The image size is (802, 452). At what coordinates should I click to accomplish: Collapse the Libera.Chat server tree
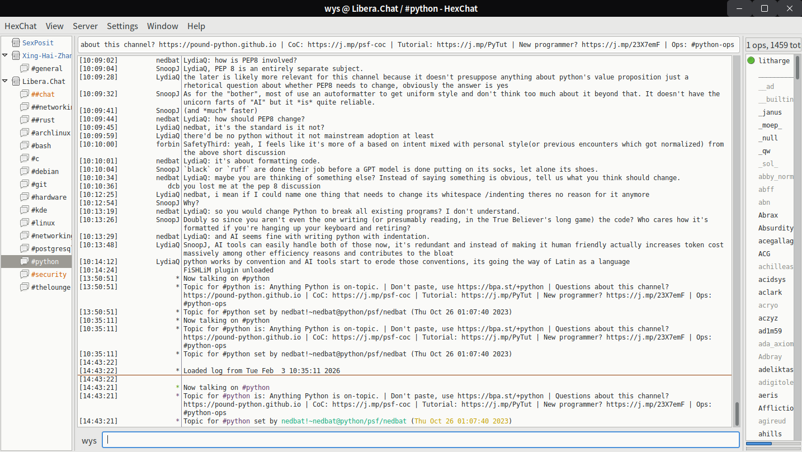pyautogui.click(x=5, y=81)
